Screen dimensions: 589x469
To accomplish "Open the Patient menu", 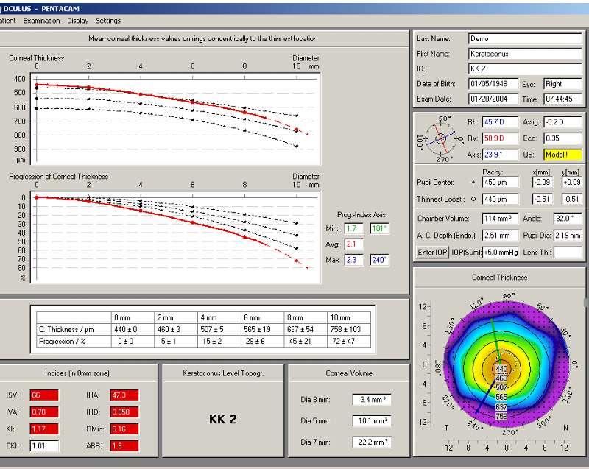I will pyautogui.click(x=7, y=21).
